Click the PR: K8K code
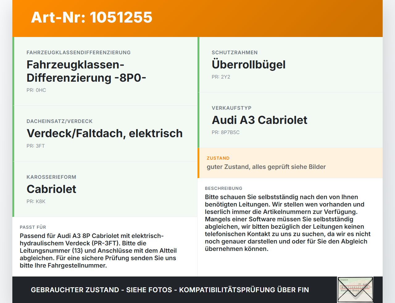The width and height of the screenshot is (395, 303). 36,202
